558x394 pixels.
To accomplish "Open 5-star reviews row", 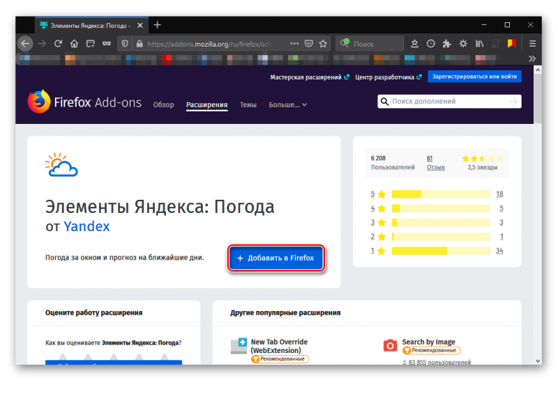I will (x=437, y=194).
